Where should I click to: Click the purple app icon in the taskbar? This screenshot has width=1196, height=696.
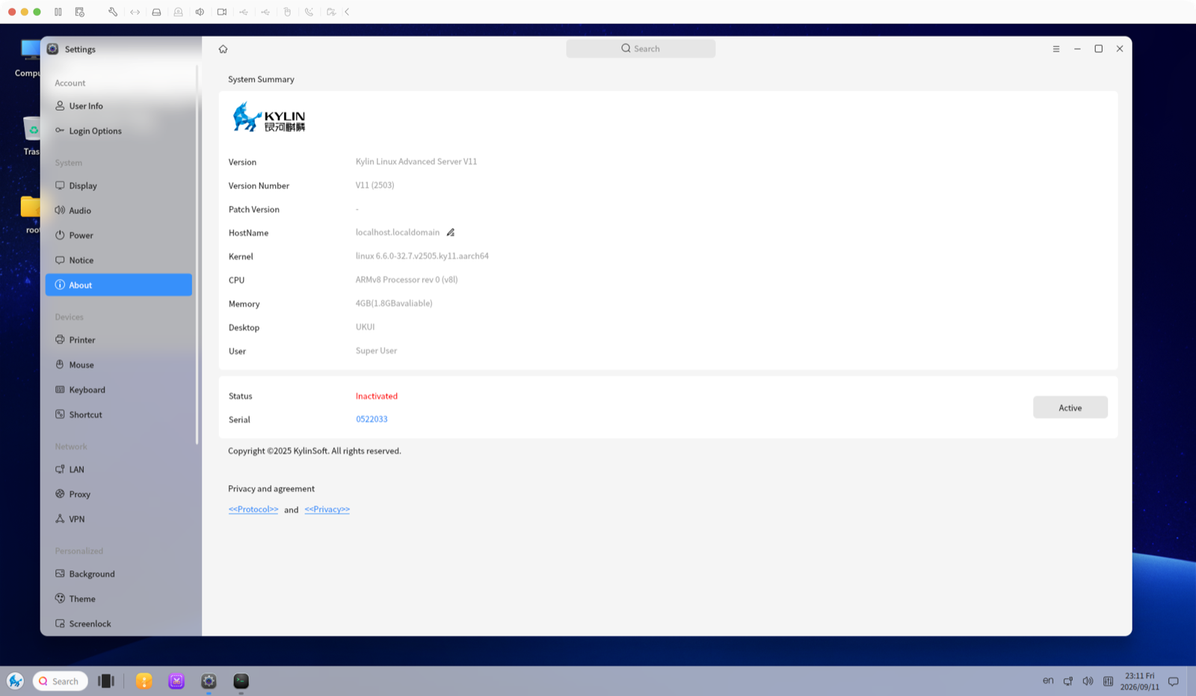[176, 681]
